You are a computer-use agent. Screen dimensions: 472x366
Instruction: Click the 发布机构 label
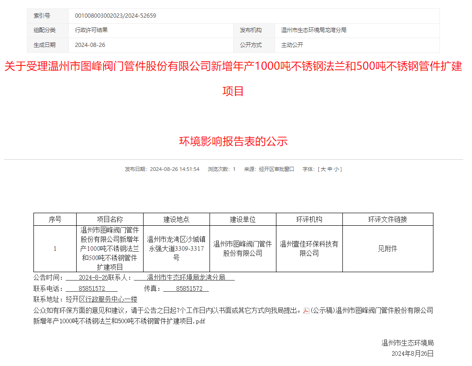pos(251,30)
